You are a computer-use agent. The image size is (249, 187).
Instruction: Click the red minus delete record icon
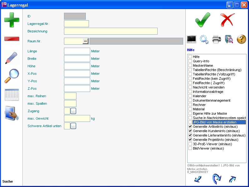tap(12, 39)
